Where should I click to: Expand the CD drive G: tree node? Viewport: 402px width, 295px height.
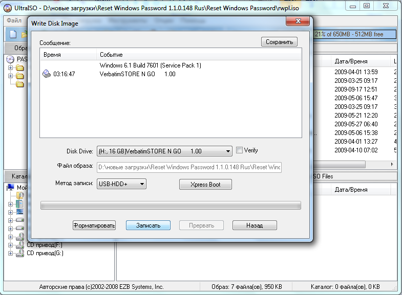click(x=10, y=253)
